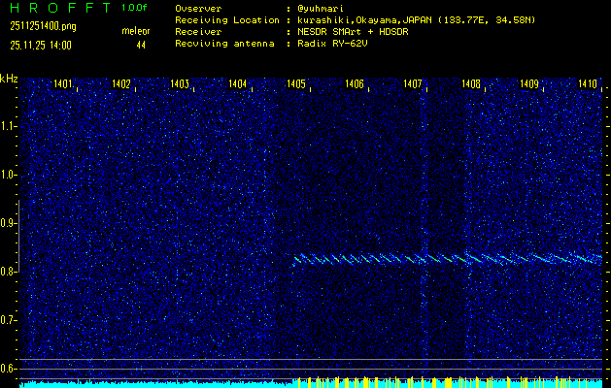This screenshot has height=388, width=611.
Task: Select the 1410 time marker
Action: point(588,84)
